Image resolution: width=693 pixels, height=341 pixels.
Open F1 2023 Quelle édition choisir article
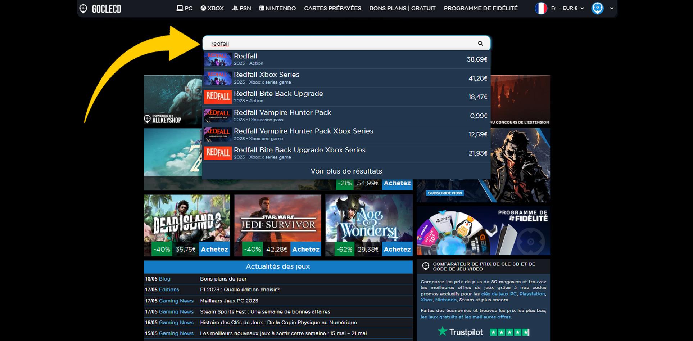(240, 290)
